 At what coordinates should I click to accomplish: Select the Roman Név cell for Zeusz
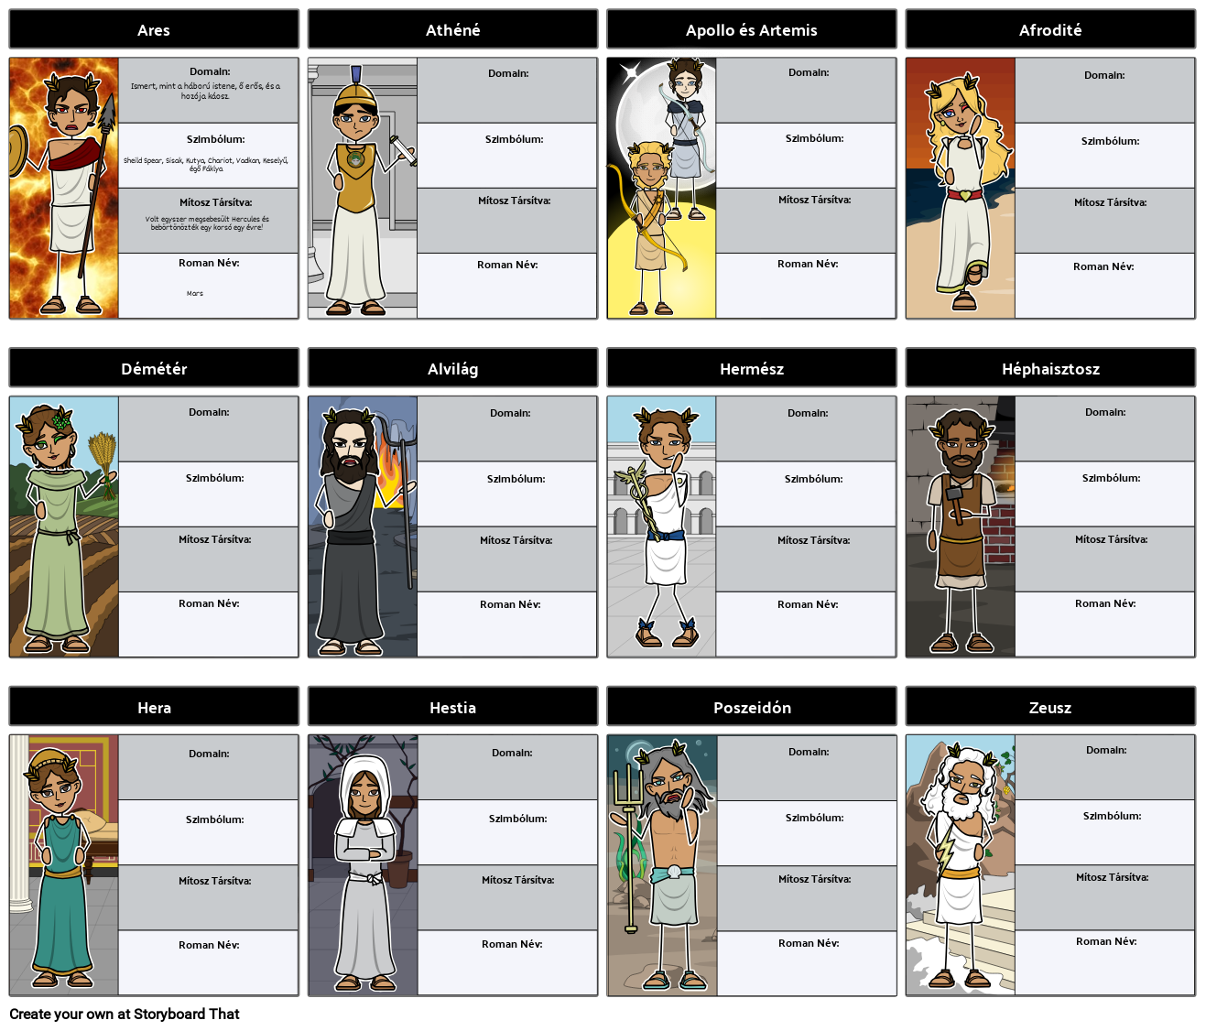(1104, 961)
